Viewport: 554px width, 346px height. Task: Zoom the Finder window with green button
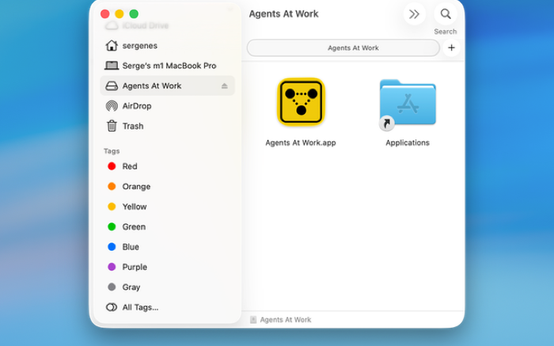click(134, 13)
